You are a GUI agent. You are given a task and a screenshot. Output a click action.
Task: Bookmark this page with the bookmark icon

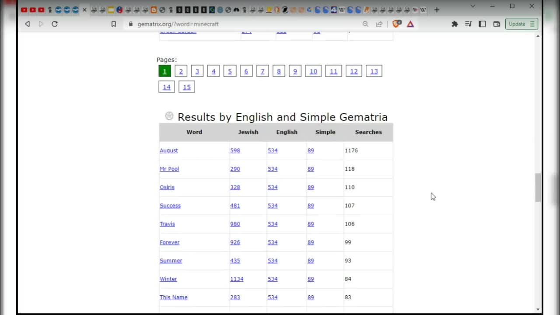pyautogui.click(x=114, y=24)
